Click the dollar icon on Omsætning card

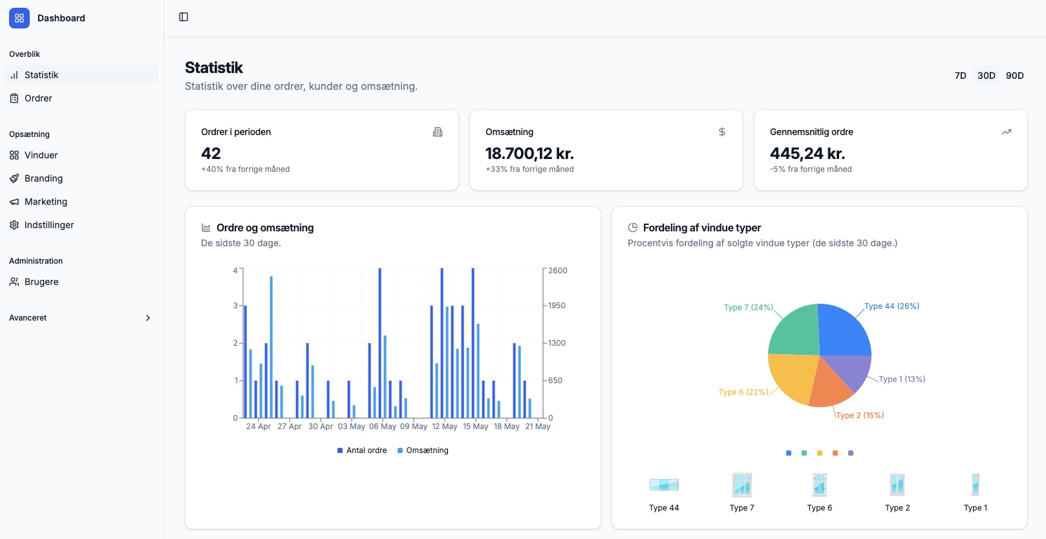[722, 132]
